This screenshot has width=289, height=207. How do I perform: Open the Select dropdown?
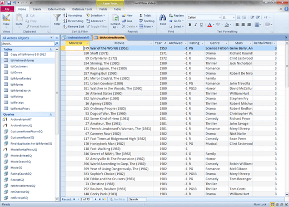tap(176, 27)
